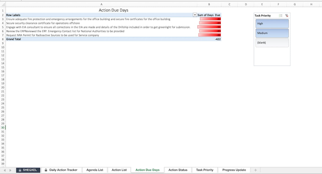Open the Task Priority worksheet tab
Viewport: 322px width, 174px height.
click(204, 170)
